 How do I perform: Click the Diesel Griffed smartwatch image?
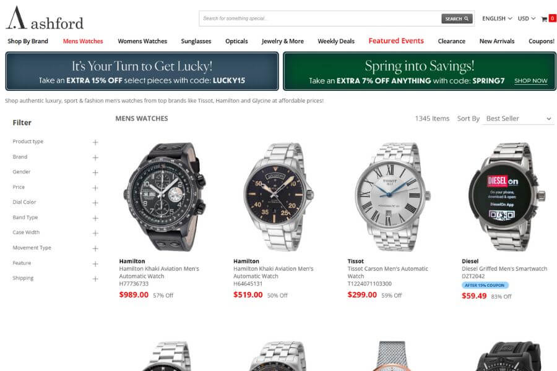(x=504, y=197)
